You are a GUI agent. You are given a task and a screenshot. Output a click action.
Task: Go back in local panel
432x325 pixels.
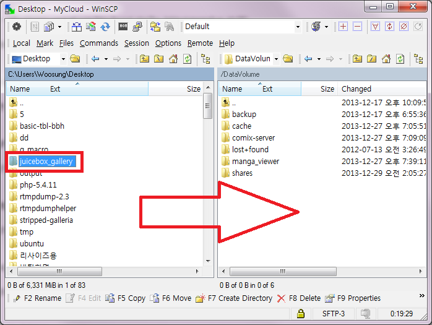pos(95,59)
